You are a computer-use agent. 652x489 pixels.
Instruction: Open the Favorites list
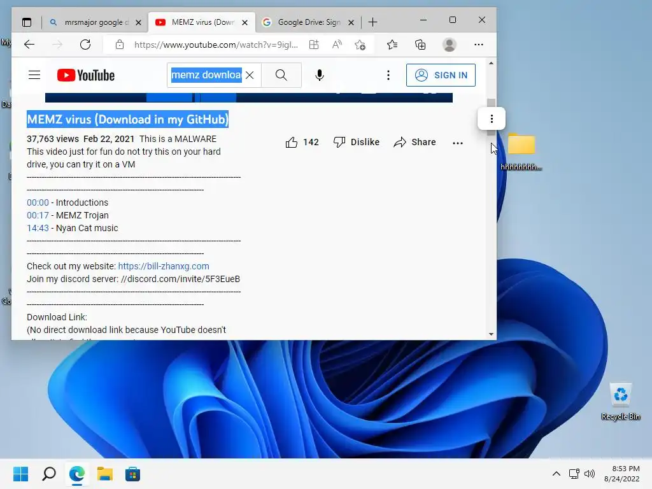click(392, 45)
